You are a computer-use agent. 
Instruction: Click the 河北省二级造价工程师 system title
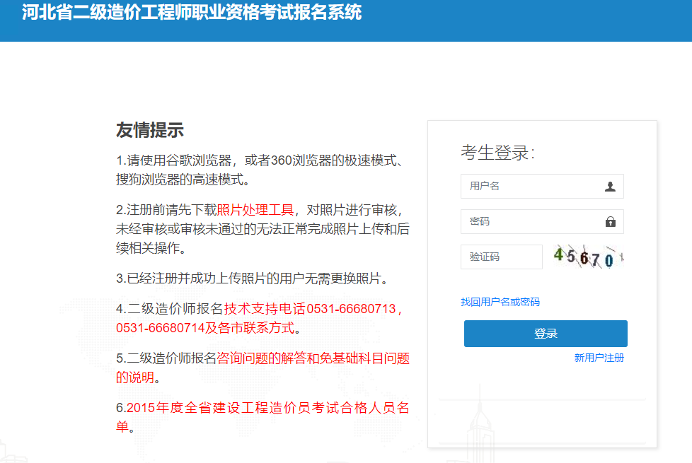(x=192, y=12)
